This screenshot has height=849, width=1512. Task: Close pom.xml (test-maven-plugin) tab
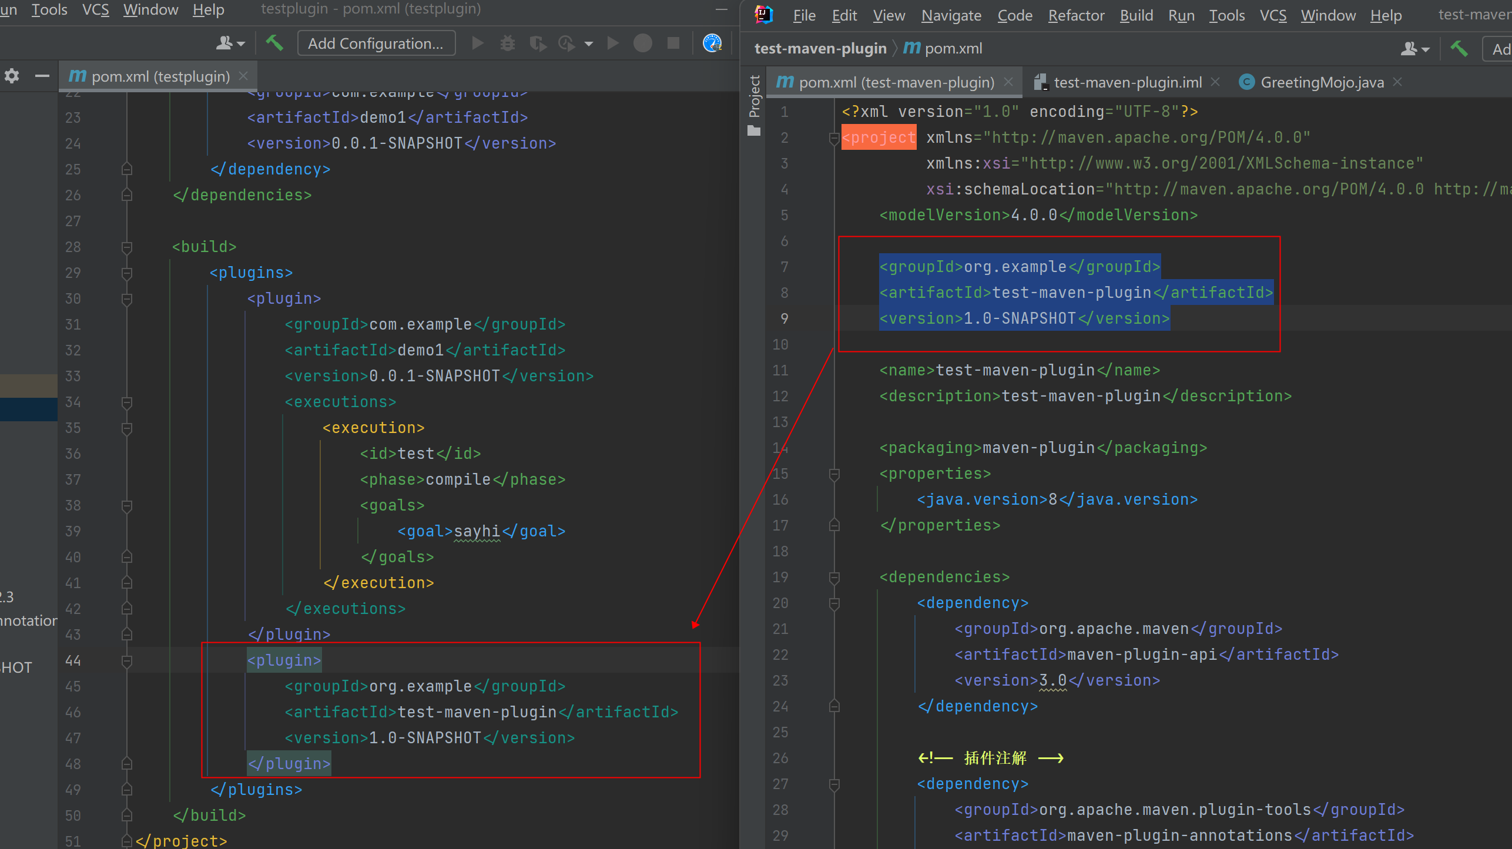[1008, 82]
